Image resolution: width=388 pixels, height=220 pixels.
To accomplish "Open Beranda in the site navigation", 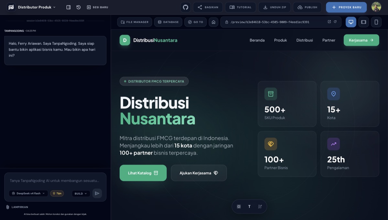I will click(x=257, y=40).
